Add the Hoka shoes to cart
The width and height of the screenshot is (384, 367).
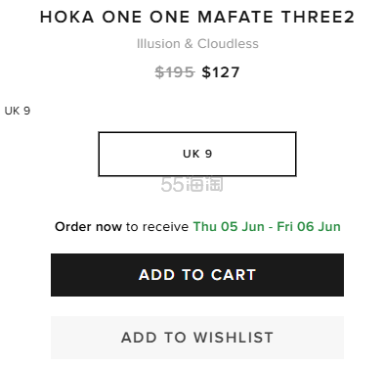(197, 275)
